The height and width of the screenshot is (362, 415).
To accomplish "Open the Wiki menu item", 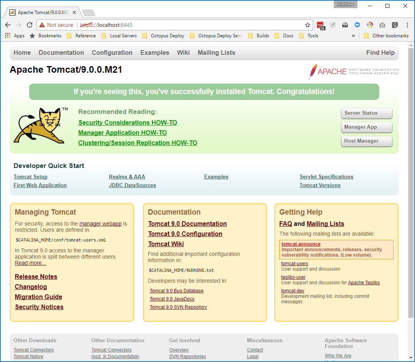I will pos(183,52).
